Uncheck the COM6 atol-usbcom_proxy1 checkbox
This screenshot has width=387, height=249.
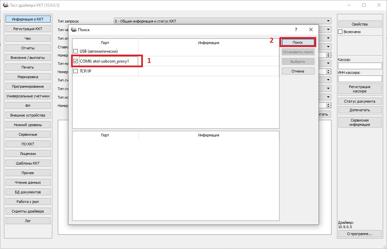76,61
